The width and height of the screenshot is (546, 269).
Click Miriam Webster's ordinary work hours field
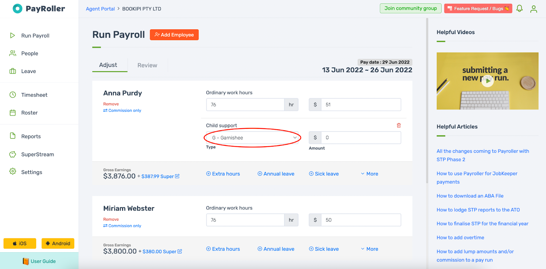pyautogui.click(x=245, y=220)
